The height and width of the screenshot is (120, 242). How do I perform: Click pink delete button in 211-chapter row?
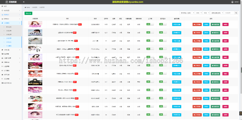pyautogui.click(x=226, y=74)
